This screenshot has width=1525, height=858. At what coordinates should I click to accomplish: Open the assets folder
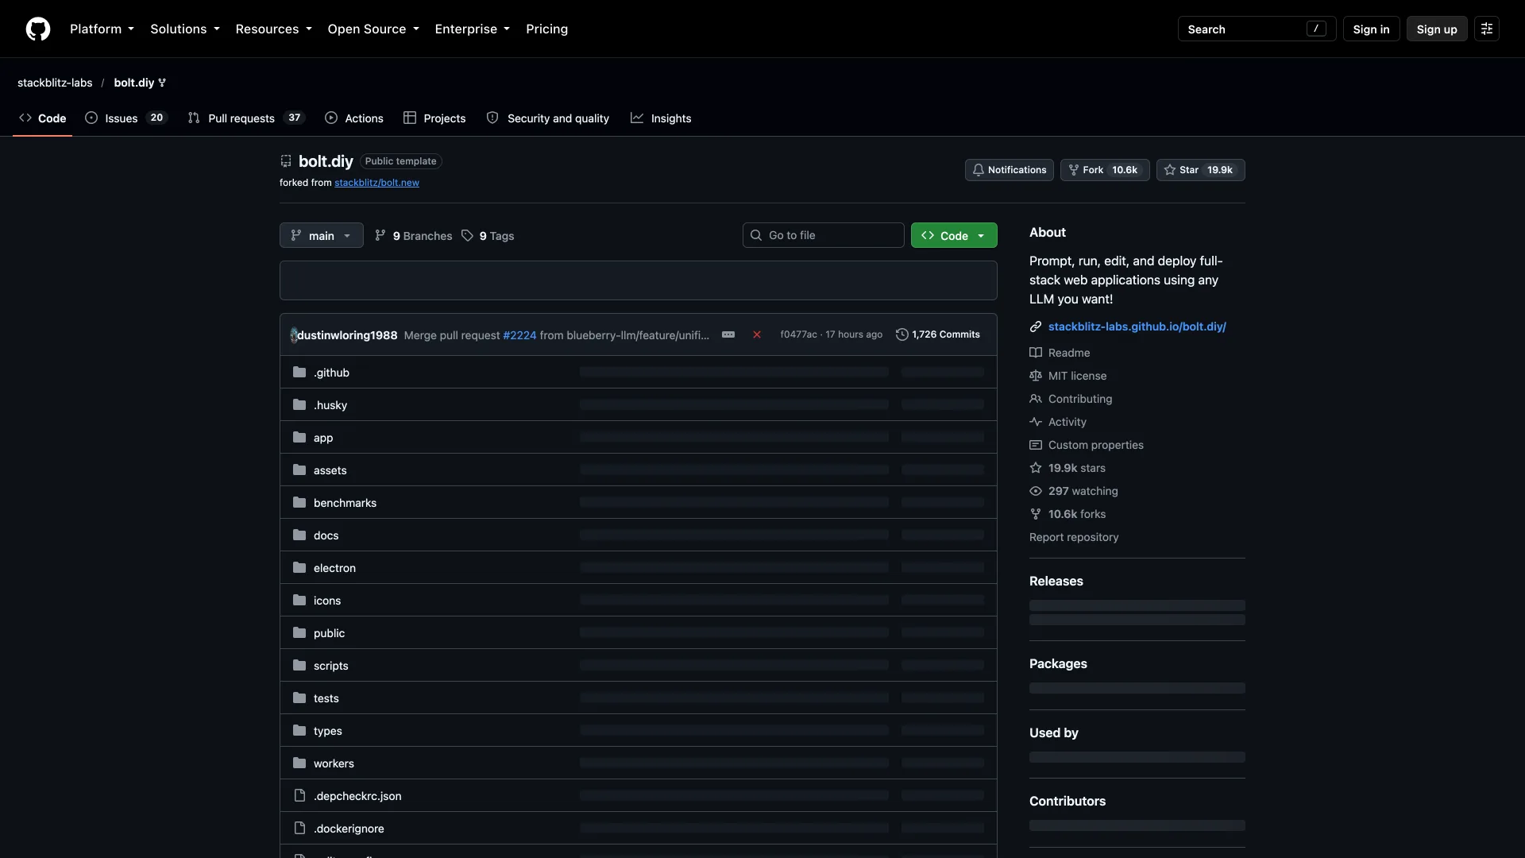coord(330,470)
